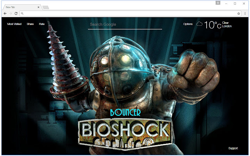This screenshot has width=250, height=156.
Task: Open the Most Visited menu
Action: 14,24
